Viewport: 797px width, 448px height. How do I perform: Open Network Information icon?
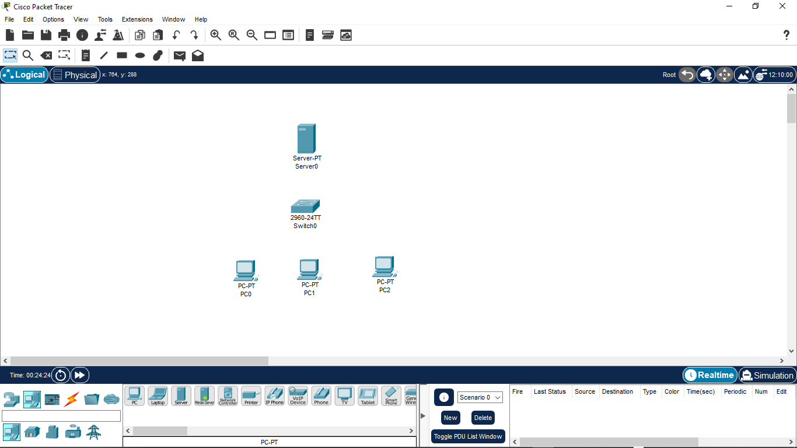(x=82, y=35)
